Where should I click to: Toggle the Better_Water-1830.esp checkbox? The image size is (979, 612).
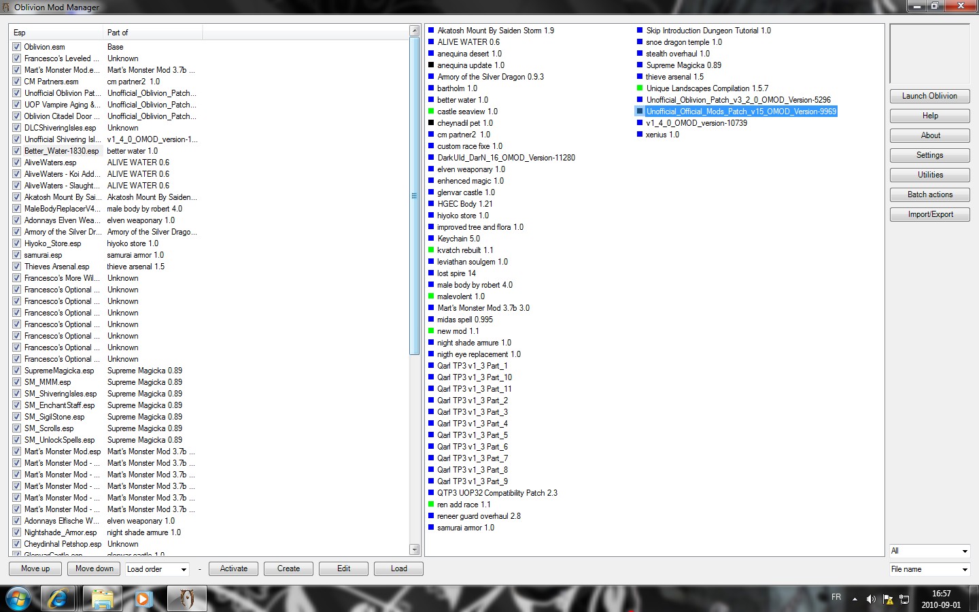click(16, 151)
